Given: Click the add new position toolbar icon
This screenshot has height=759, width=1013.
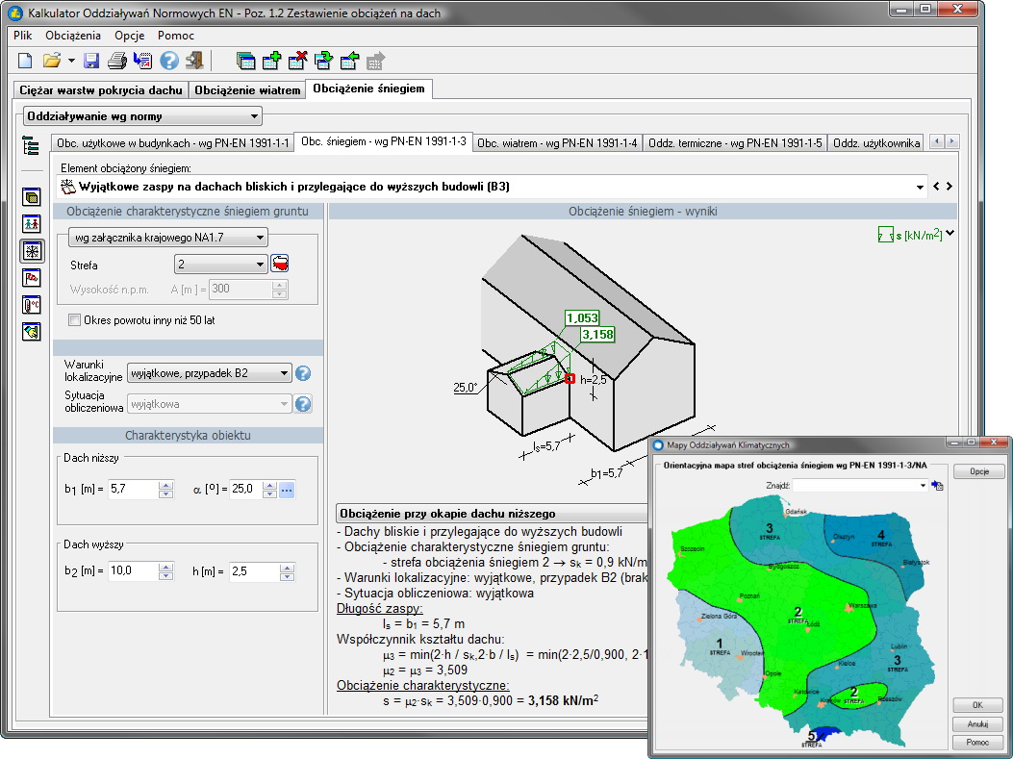Looking at the screenshot, I should pos(271,61).
